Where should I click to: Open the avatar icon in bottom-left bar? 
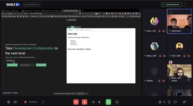tap(9, 102)
